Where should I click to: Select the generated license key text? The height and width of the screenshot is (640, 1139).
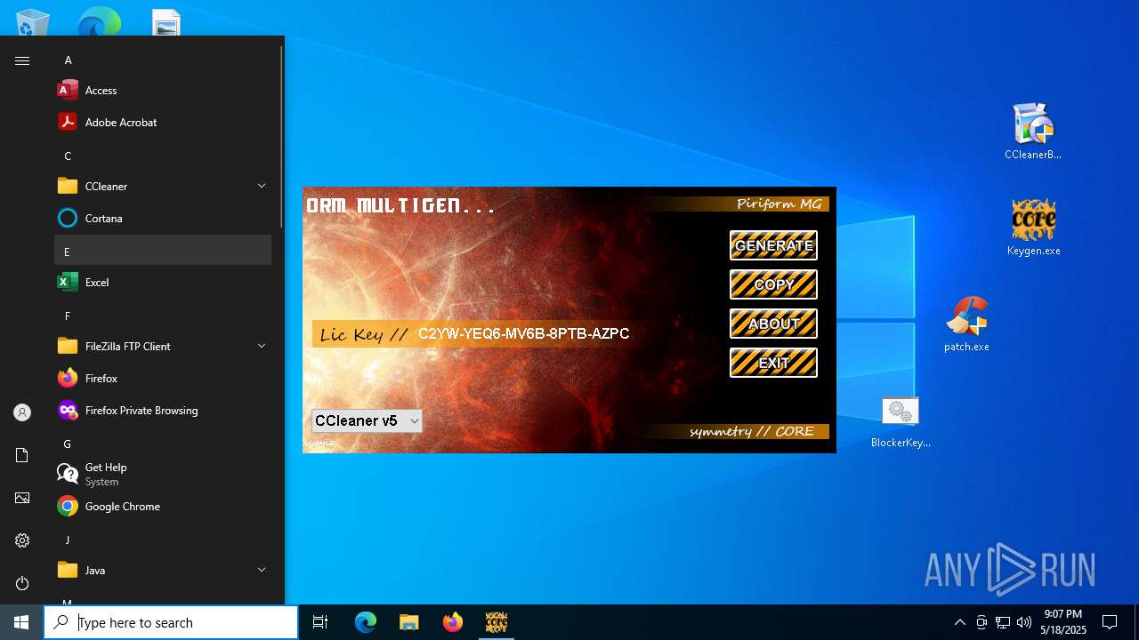coord(523,334)
